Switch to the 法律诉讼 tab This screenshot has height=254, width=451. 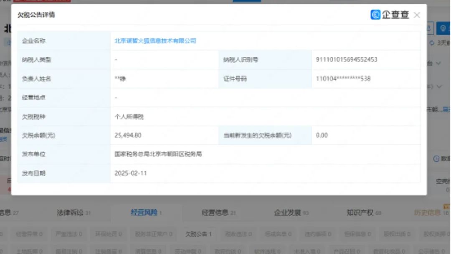[70, 213]
